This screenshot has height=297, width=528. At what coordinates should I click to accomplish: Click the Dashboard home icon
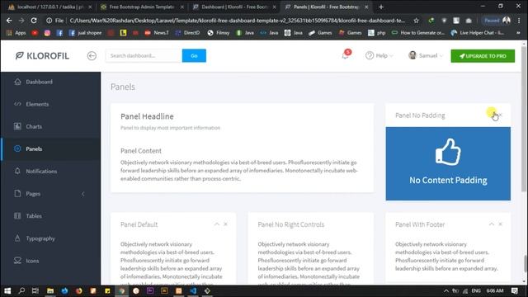tap(17, 82)
